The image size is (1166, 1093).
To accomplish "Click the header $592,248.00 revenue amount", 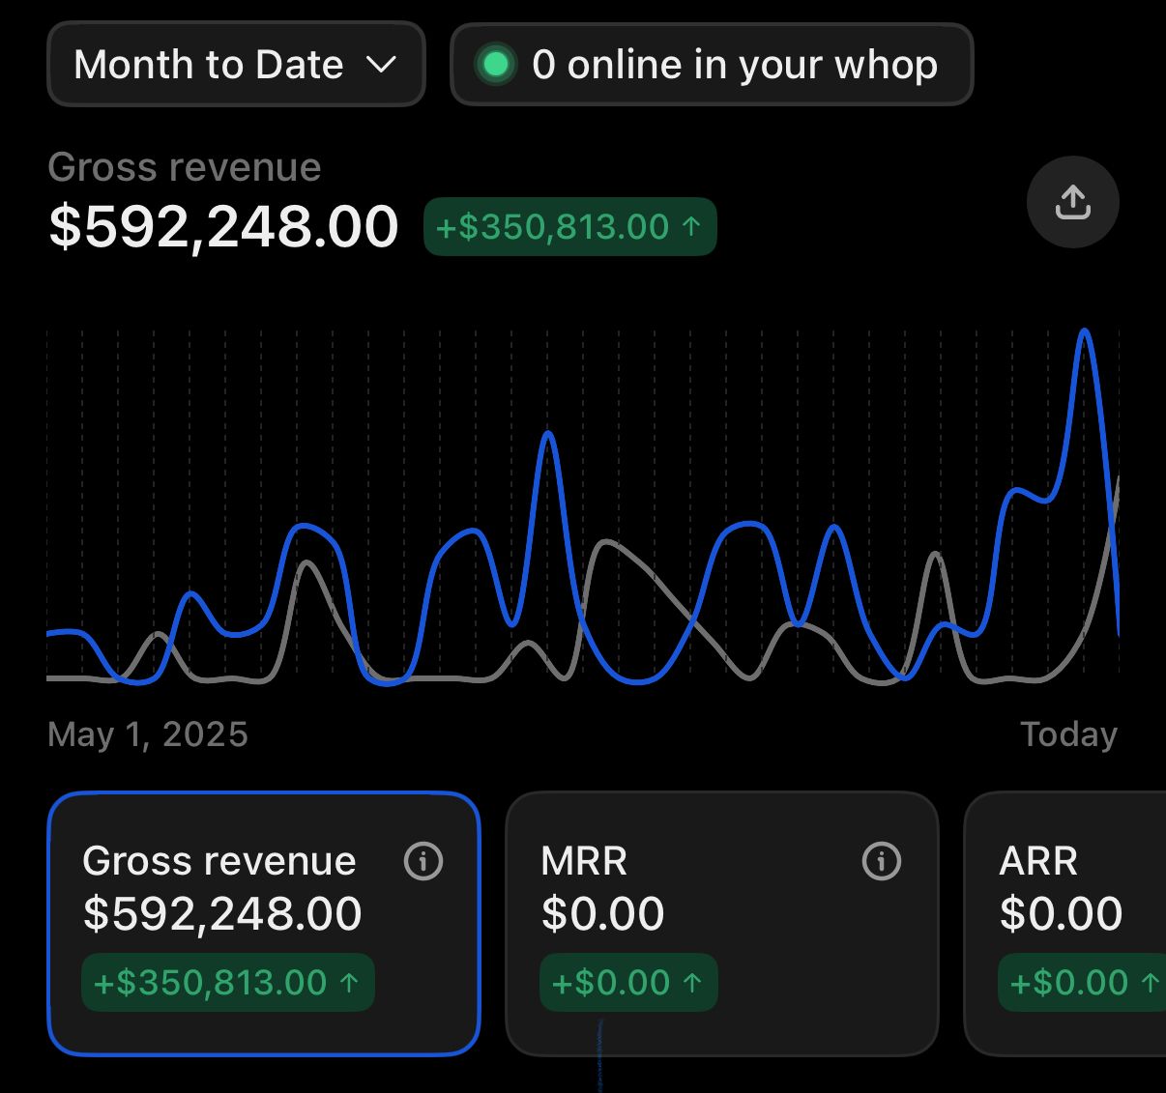I will pyautogui.click(x=223, y=227).
